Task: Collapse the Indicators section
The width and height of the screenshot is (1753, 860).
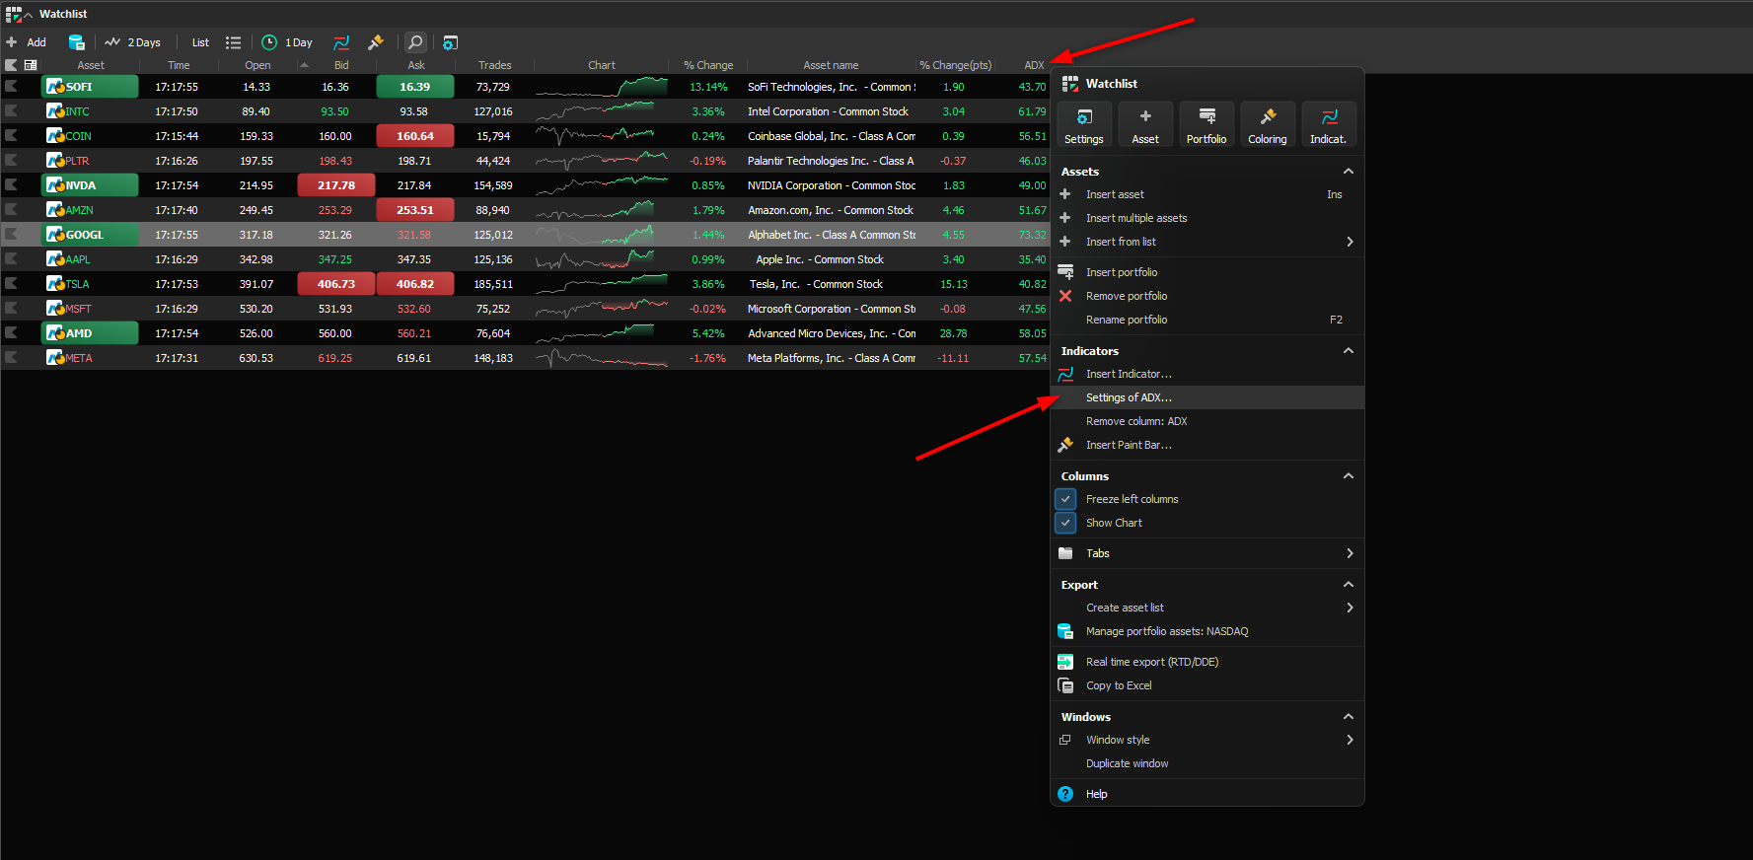Action: coord(1349,351)
